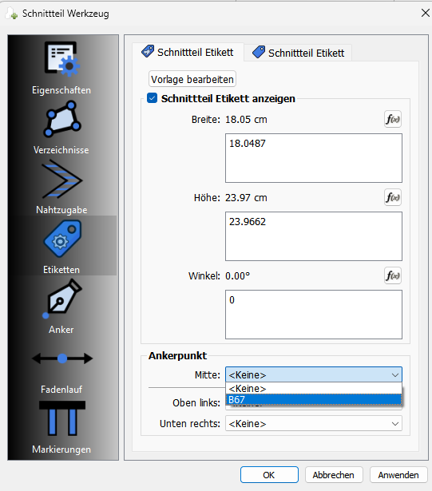
Task: Open the Markierungen notches icon
Action: pos(61,418)
